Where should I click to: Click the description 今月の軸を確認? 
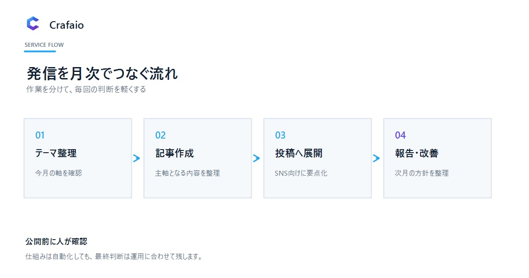coord(59,173)
